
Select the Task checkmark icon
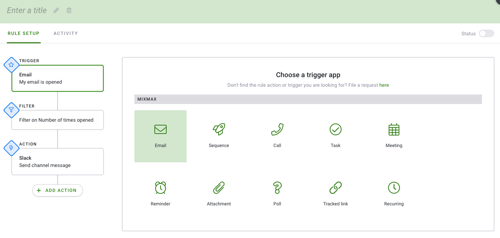(336, 129)
